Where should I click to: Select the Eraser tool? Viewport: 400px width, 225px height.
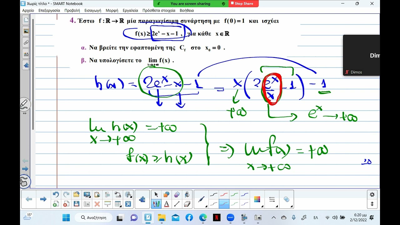pyautogui.click(x=187, y=204)
